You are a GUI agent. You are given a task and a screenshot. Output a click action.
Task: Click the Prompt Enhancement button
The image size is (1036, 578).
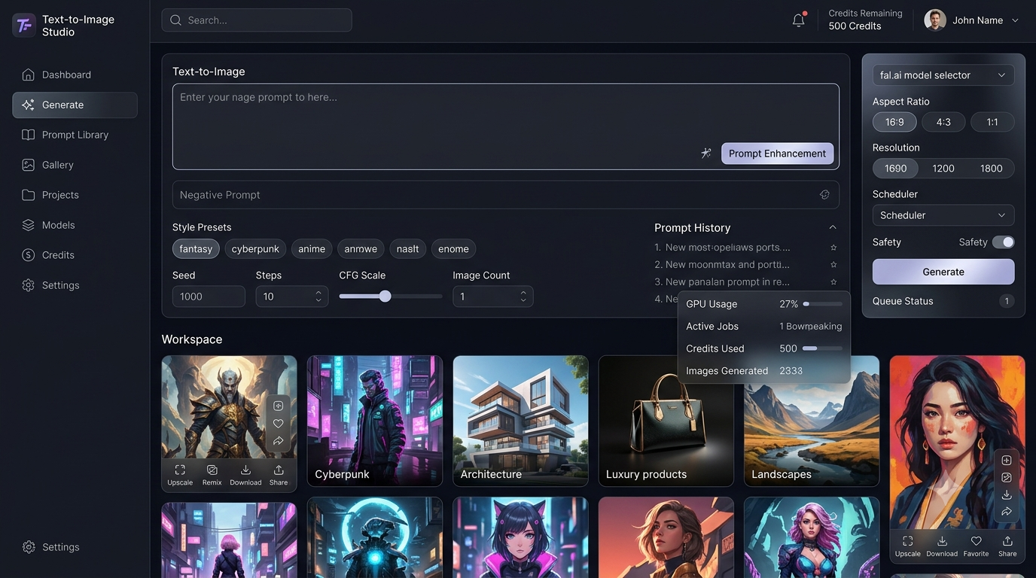(777, 154)
